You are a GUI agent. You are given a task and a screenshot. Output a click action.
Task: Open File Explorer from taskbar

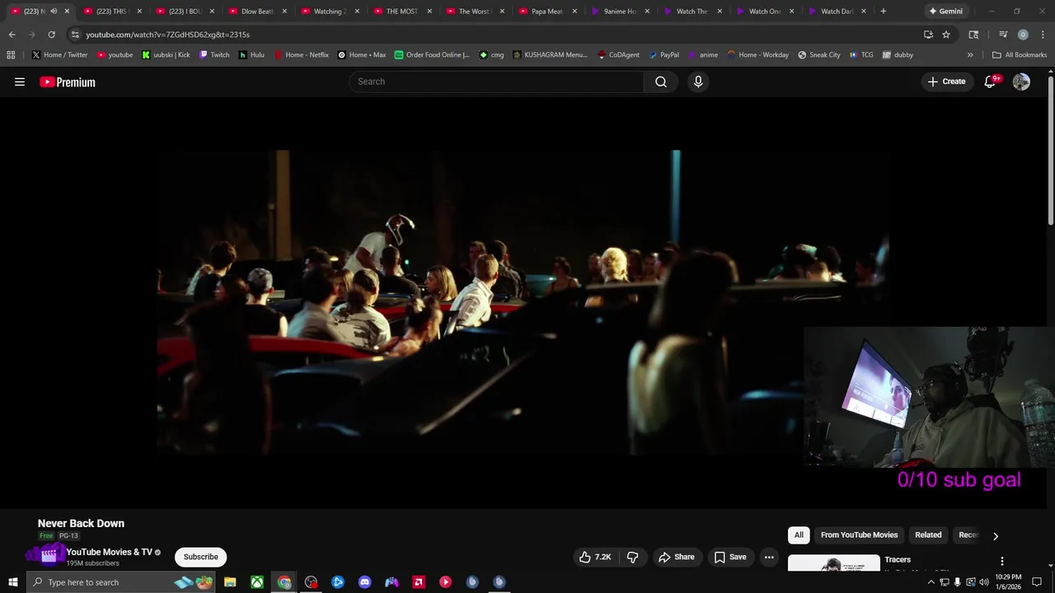[230, 582]
